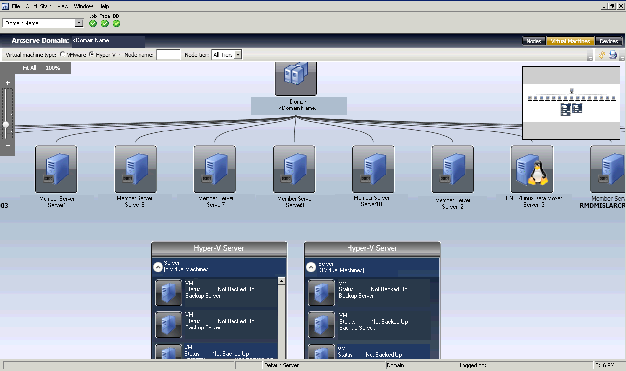Select the Hyper-V radio button
This screenshot has width=626, height=371.
92,55
